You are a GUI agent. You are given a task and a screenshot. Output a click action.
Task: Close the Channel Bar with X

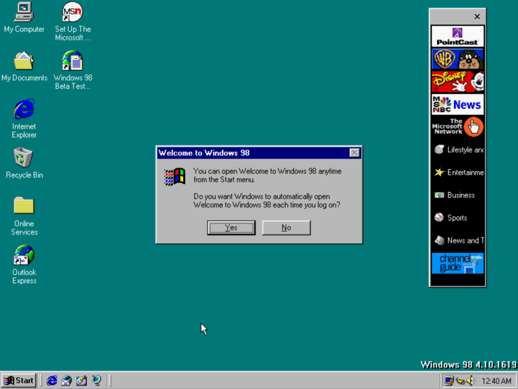click(x=477, y=17)
